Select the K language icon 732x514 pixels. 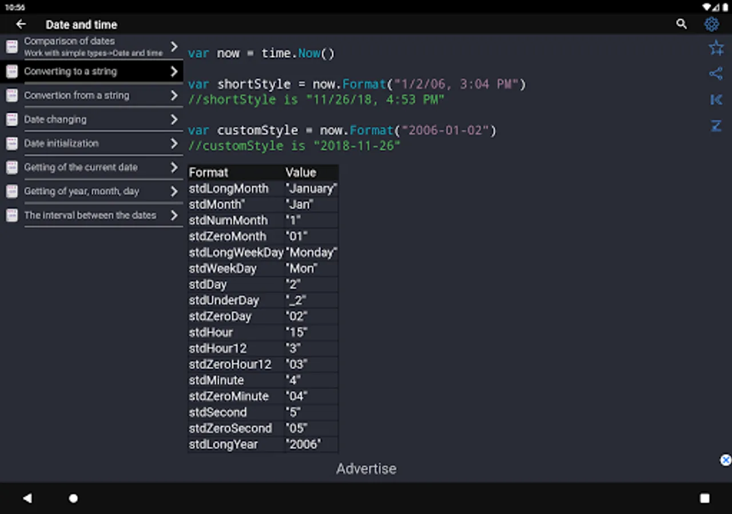click(716, 100)
